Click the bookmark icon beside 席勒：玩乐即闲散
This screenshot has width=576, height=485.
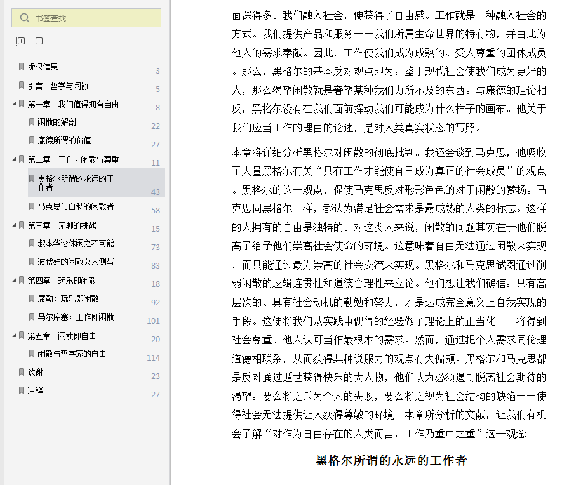32,298
